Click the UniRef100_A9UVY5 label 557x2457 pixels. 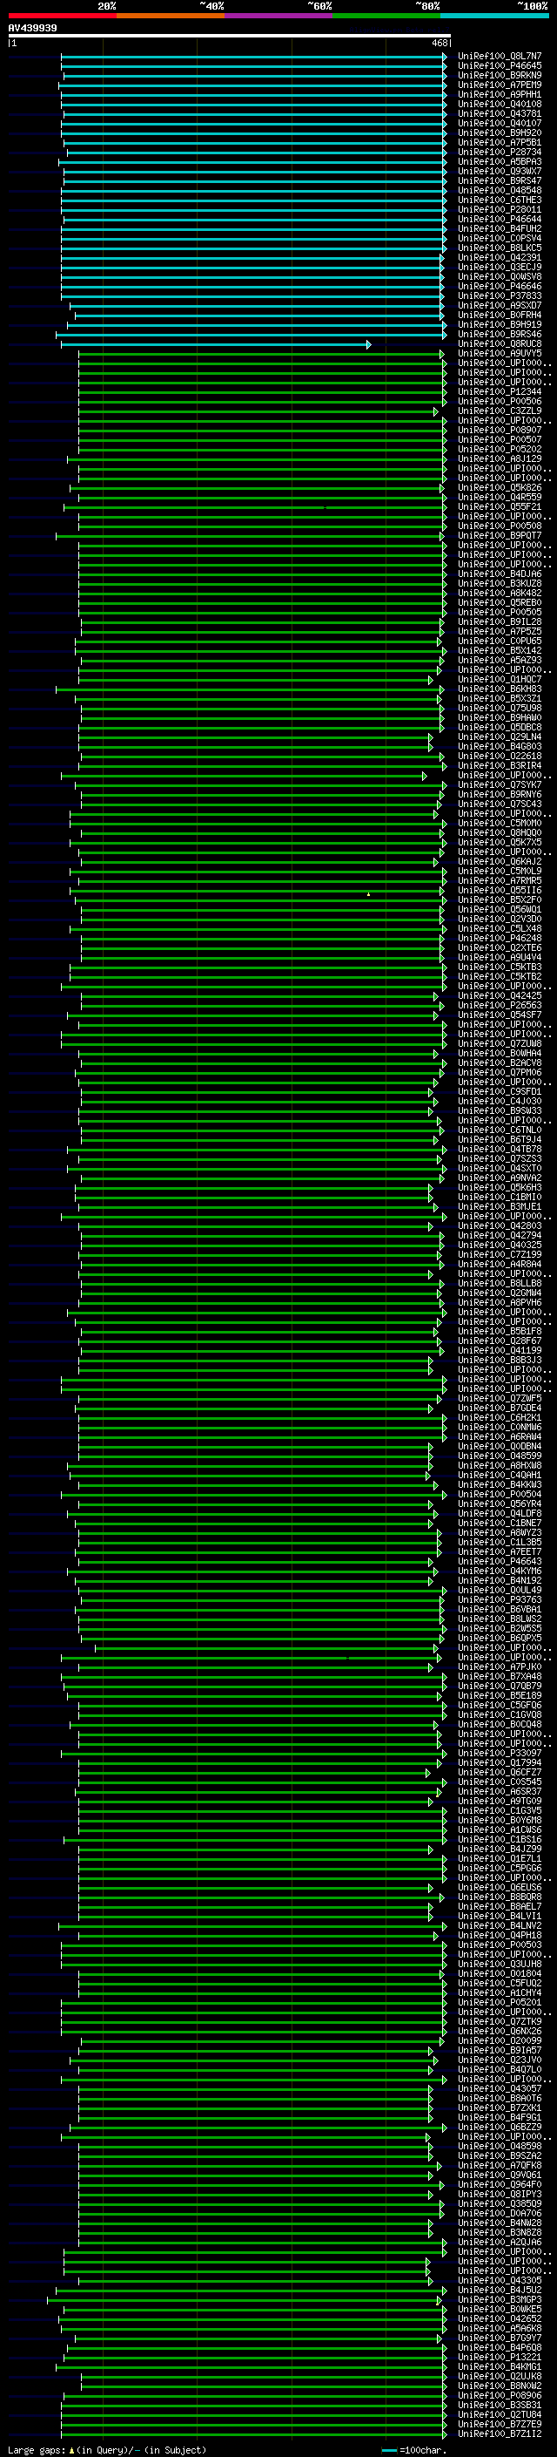500,354
